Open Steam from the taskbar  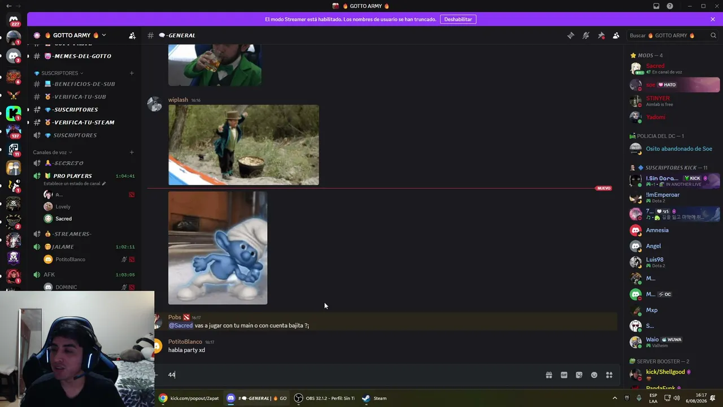click(x=374, y=398)
